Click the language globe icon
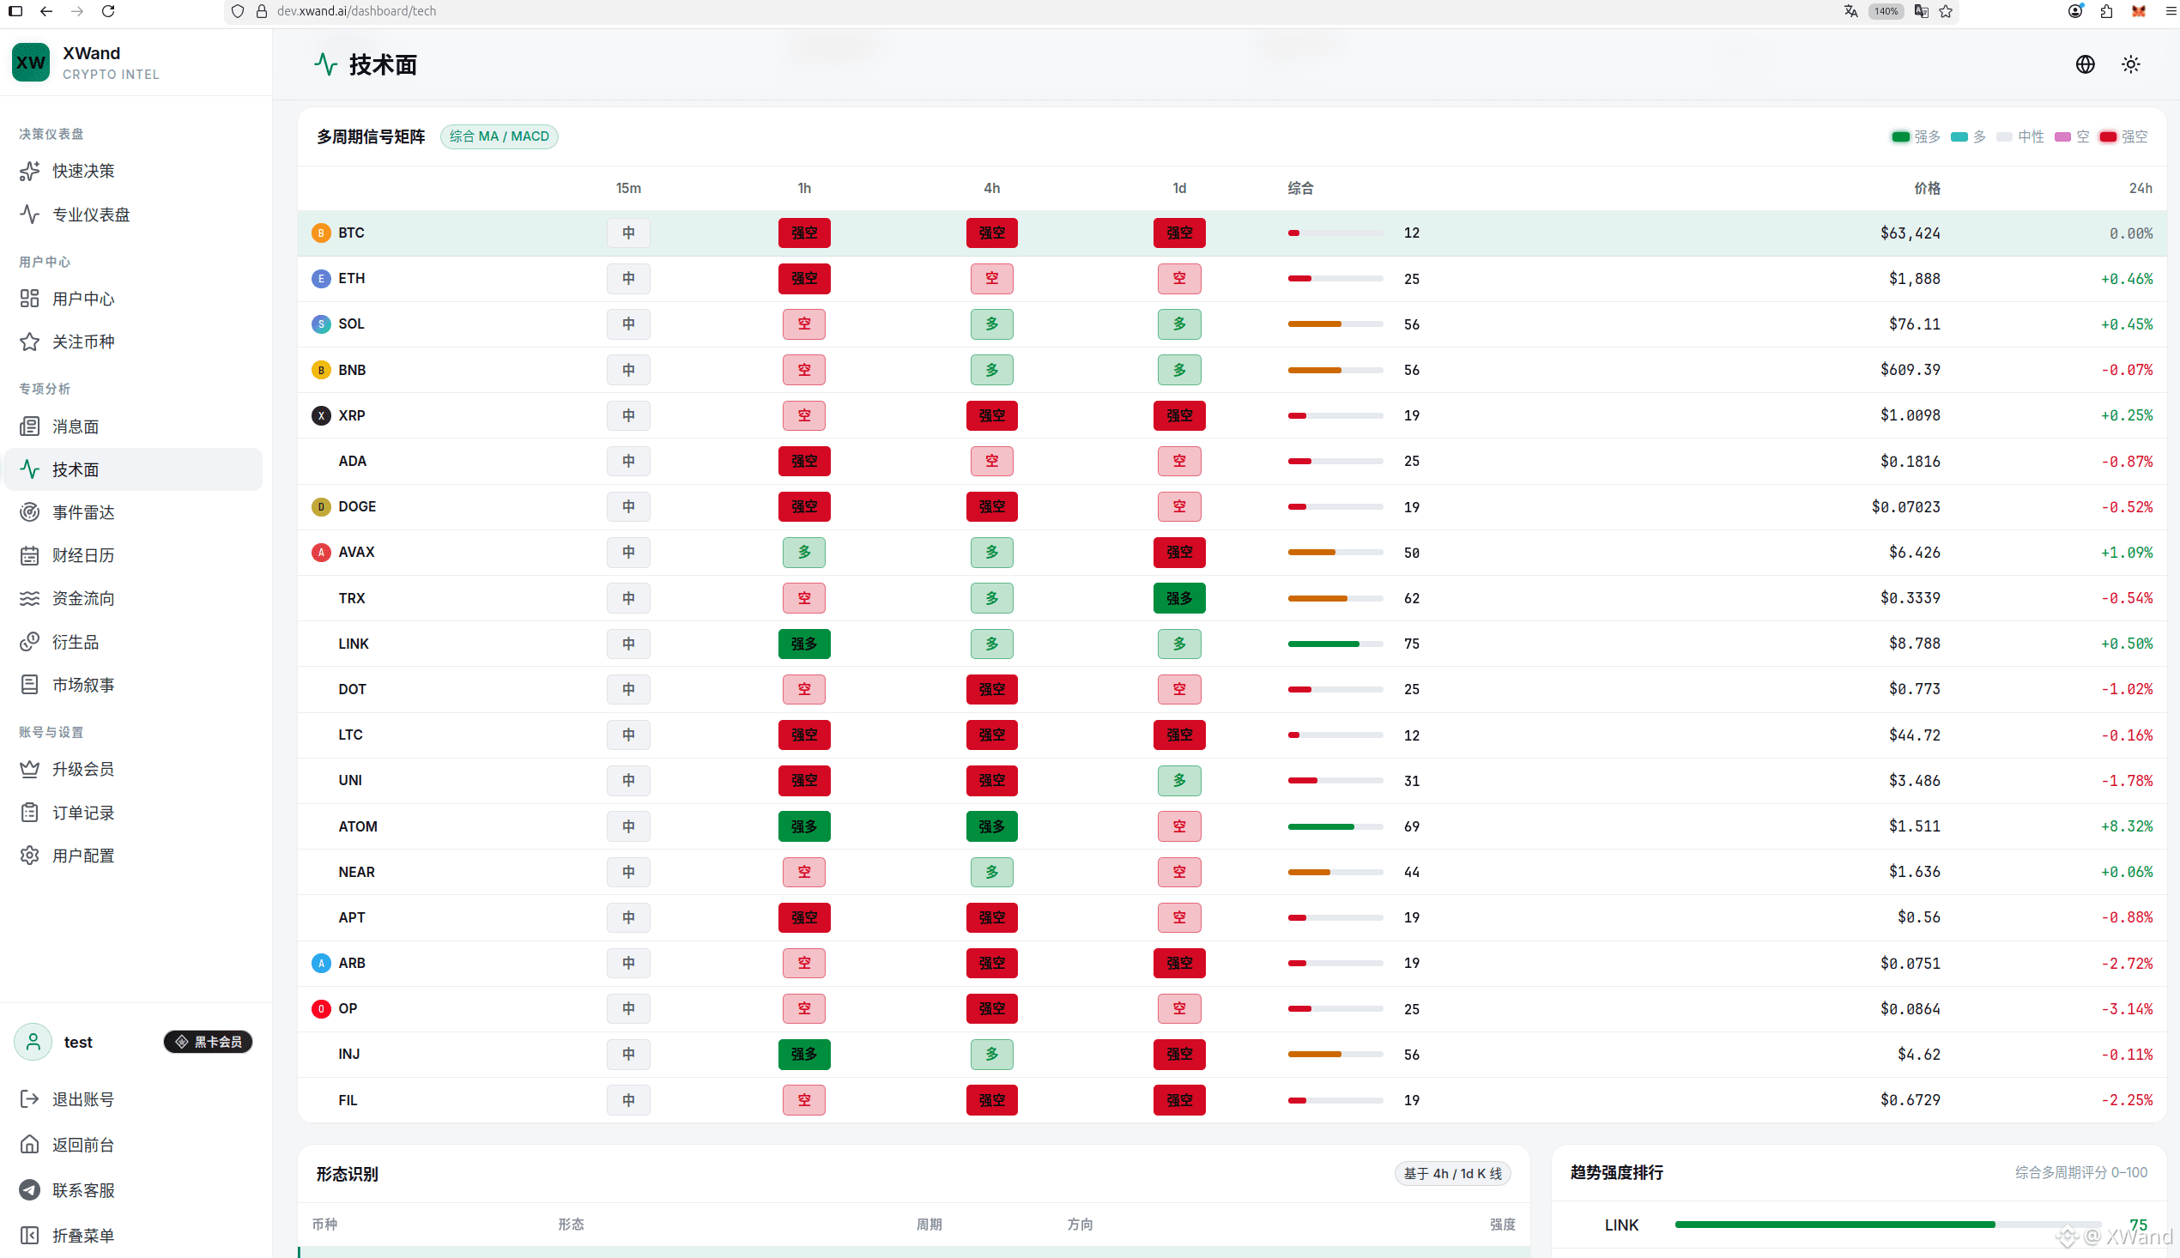The width and height of the screenshot is (2180, 1258). (x=2085, y=64)
